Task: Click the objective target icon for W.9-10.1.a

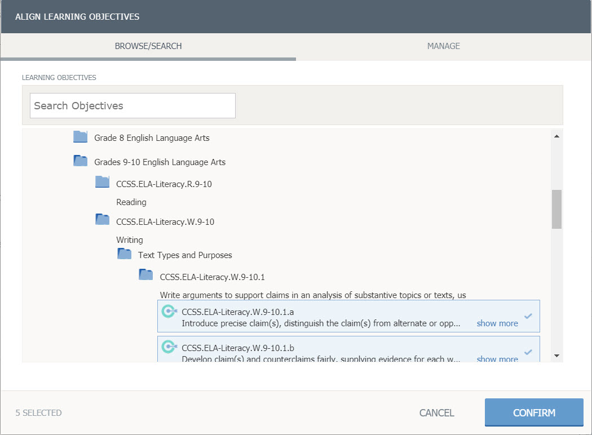Action: coord(169,312)
